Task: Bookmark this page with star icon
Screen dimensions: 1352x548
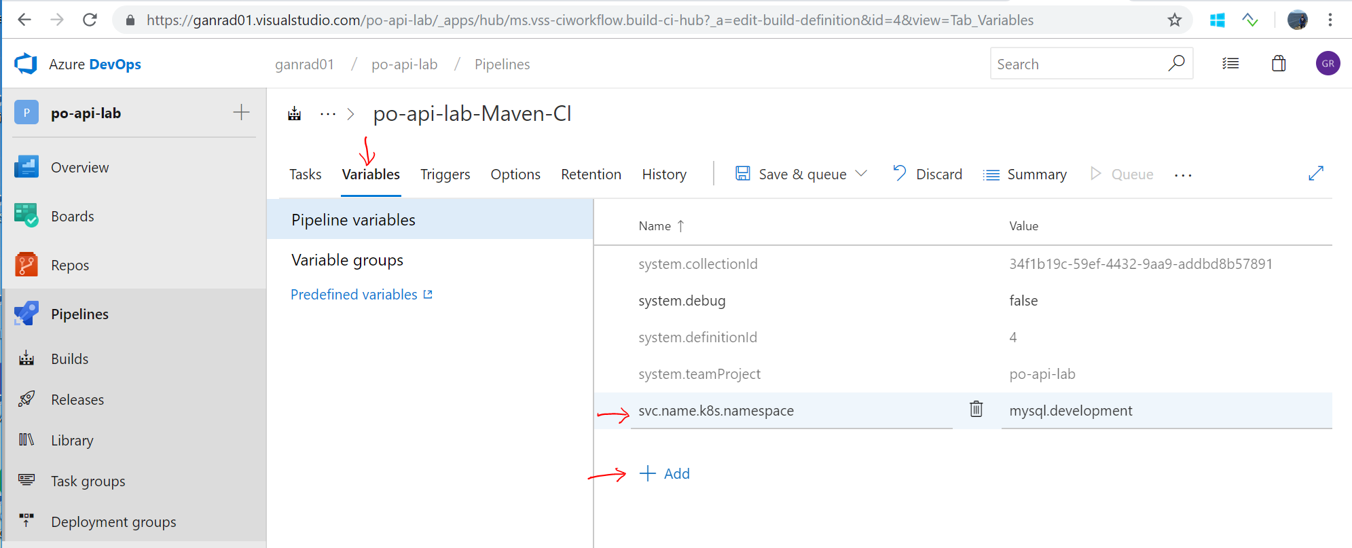Action: coord(1175,20)
